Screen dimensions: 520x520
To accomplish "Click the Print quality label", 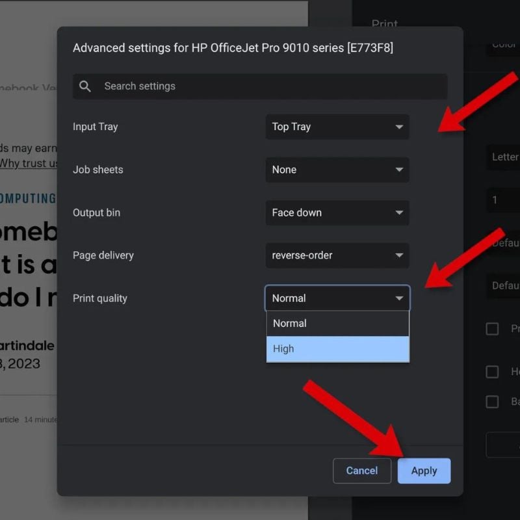I will (100, 298).
